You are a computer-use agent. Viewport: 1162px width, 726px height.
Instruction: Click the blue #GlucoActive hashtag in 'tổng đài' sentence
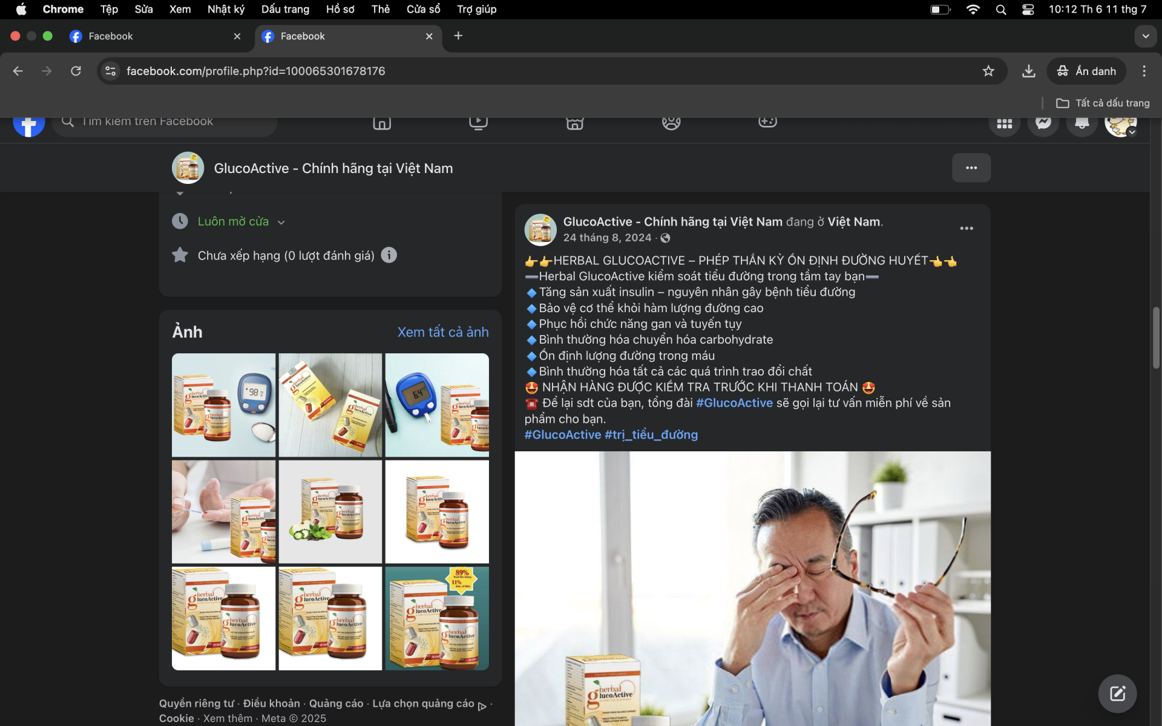pos(734,403)
